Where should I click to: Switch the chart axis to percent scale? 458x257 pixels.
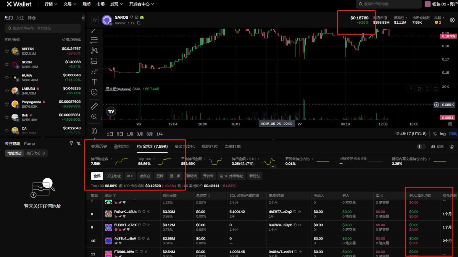click(x=434, y=134)
